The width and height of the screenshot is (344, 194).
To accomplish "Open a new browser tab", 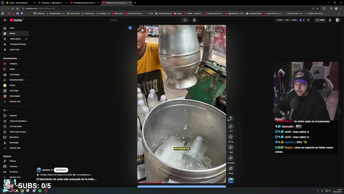I will (135, 3).
